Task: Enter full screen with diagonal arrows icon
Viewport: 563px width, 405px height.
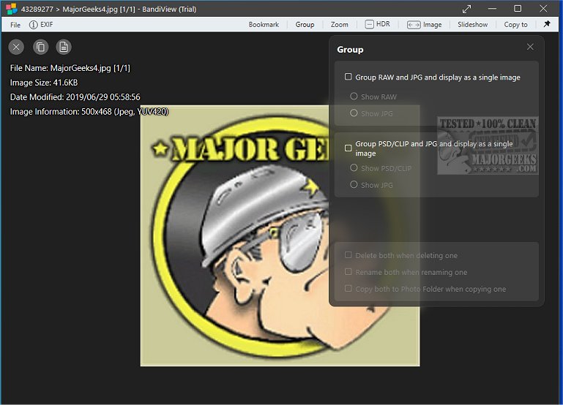Action: (x=467, y=9)
